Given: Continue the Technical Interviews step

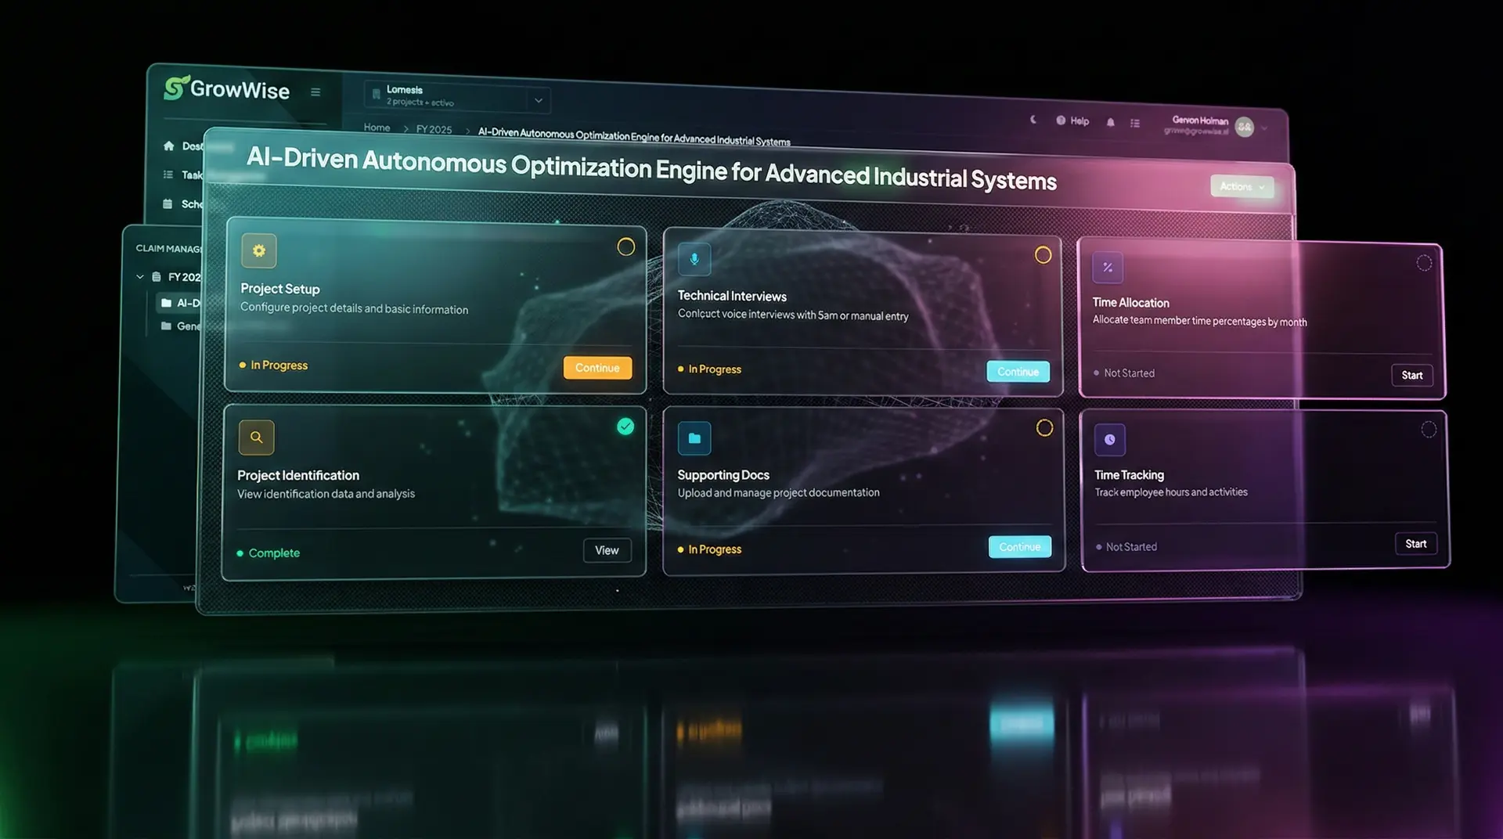Looking at the screenshot, I should pos(1018,372).
